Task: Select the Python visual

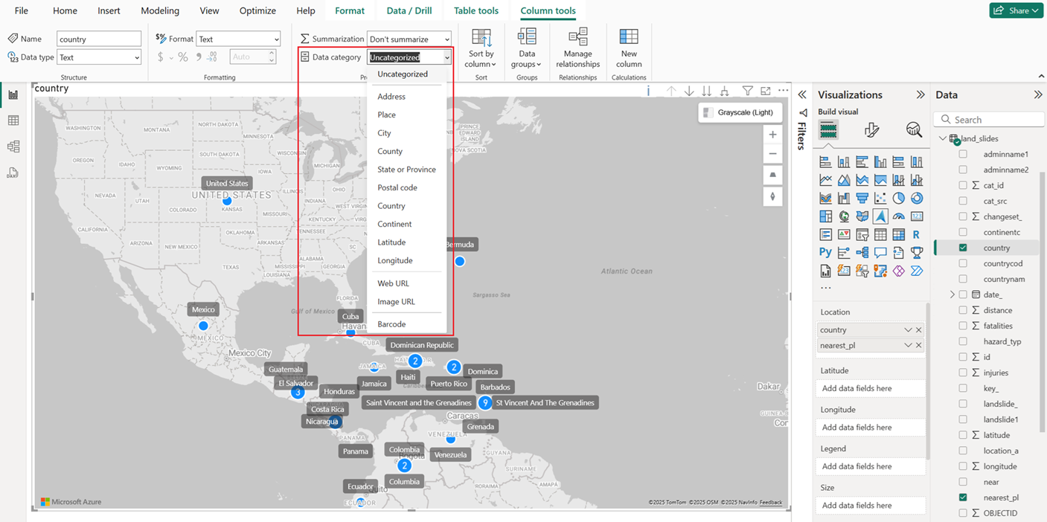Action: pyautogui.click(x=826, y=251)
